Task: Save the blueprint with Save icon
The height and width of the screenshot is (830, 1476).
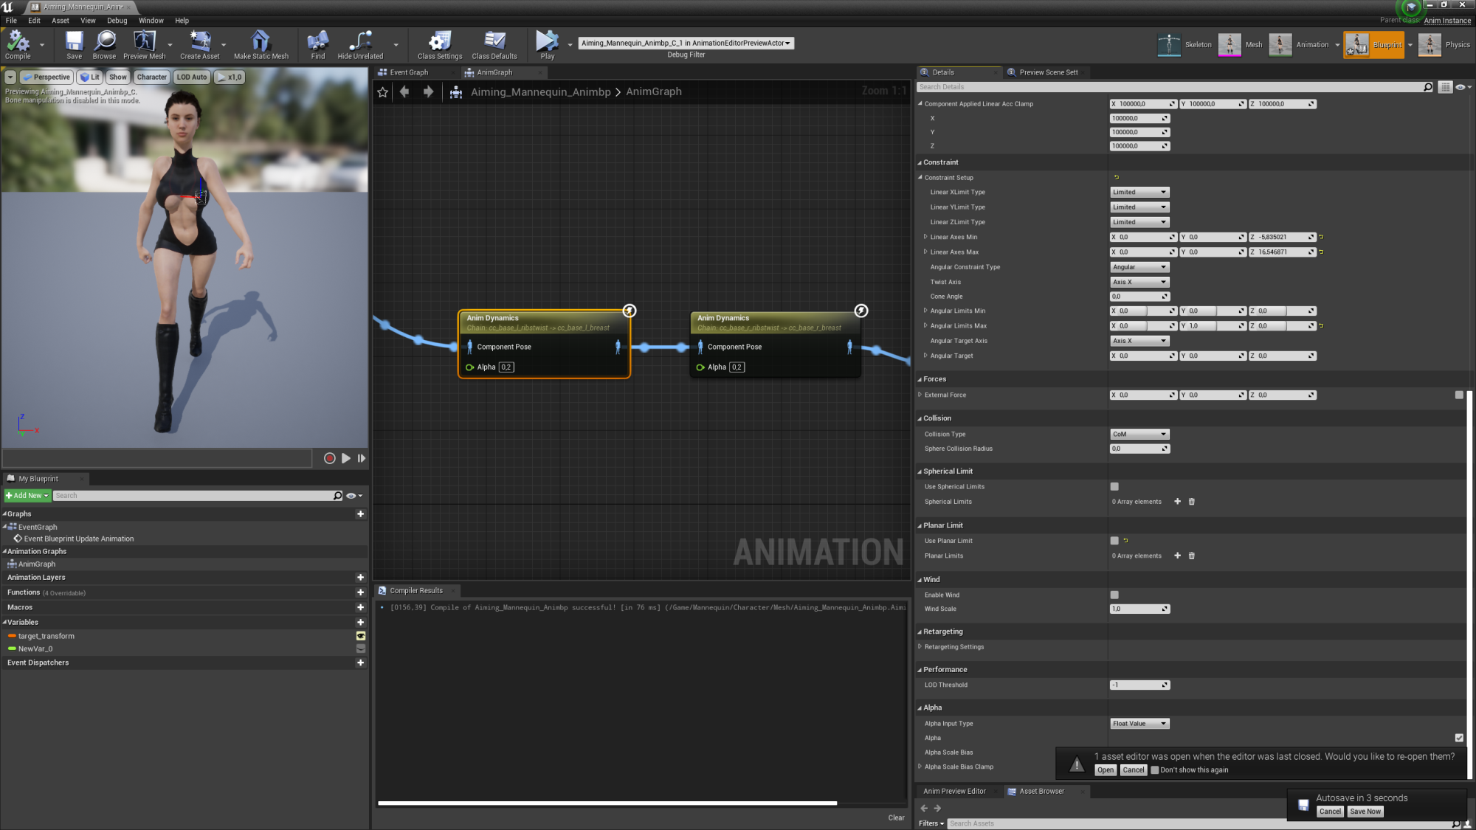Action: coord(74,44)
